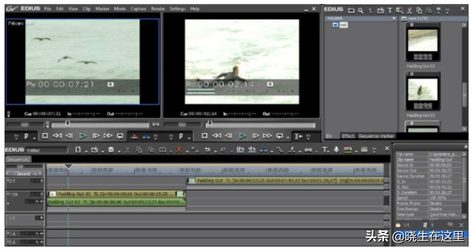
Task: Expand the dropdown arrow beside the Delete icon
Action: [x=187, y=151]
